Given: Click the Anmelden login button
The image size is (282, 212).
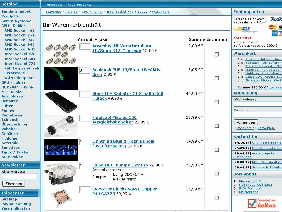Looking at the screenshot, I should [246, 122].
